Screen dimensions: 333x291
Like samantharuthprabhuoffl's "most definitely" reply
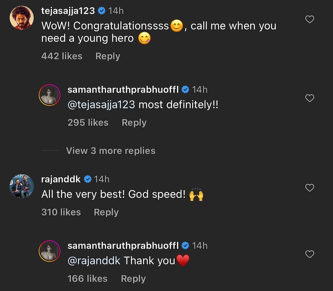(x=310, y=98)
